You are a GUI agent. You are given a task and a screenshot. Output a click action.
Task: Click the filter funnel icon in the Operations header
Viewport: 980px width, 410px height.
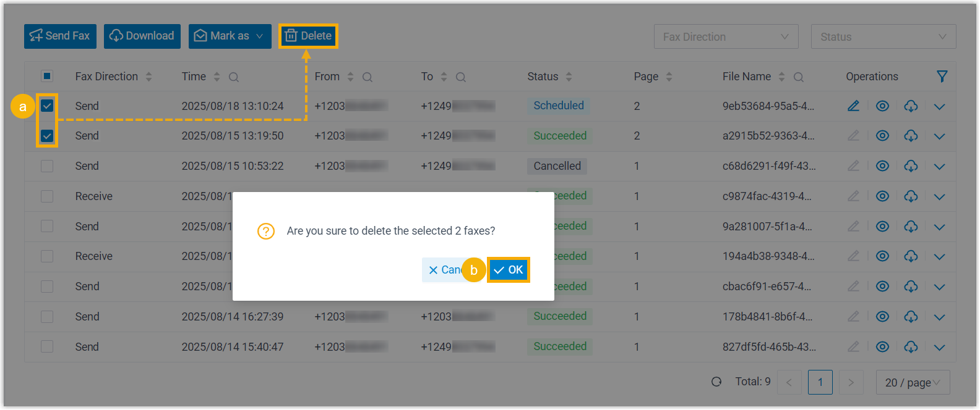tap(942, 77)
